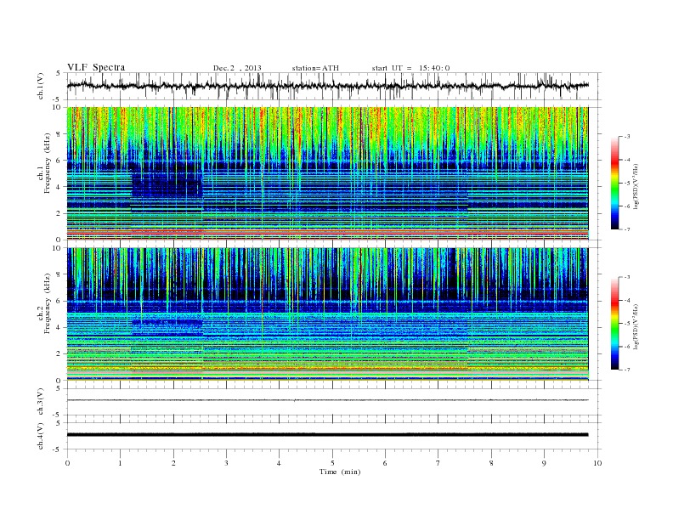
Task: Click the time axis tick label "3"
Action: point(226,463)
